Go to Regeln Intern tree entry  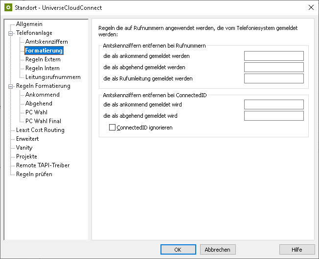pyautogui.click(x=42, y=68)
